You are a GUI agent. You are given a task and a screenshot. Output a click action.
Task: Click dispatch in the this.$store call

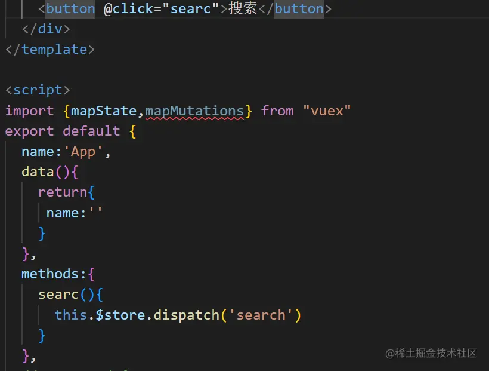(x=186, y=315)
